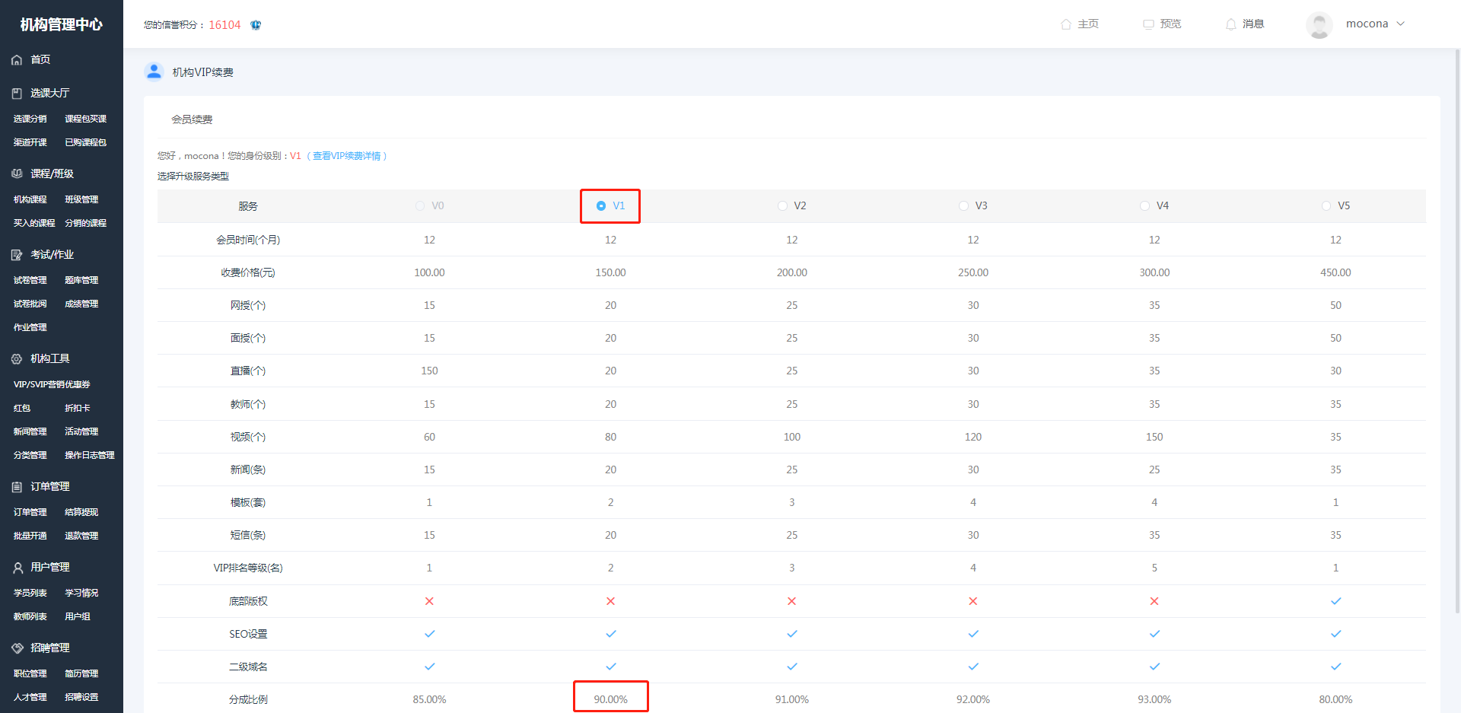Screen dimensions: 1461x713
Task: Expand the mocona user account dropdown
Action: [1400, 24]
